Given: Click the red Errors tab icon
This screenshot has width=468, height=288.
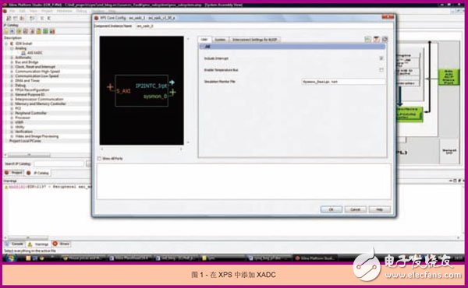Looking at the screenshot, I should (55, 244).
